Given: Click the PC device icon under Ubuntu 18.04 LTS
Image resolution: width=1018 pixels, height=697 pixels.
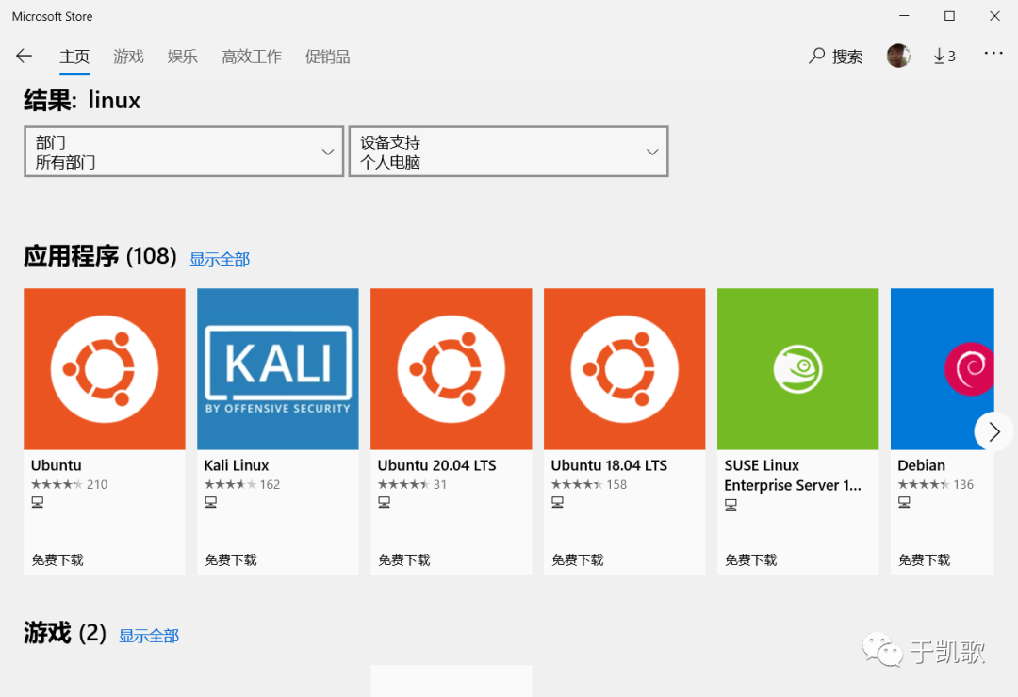Looking at the screenshot, I should coord(558,502).
